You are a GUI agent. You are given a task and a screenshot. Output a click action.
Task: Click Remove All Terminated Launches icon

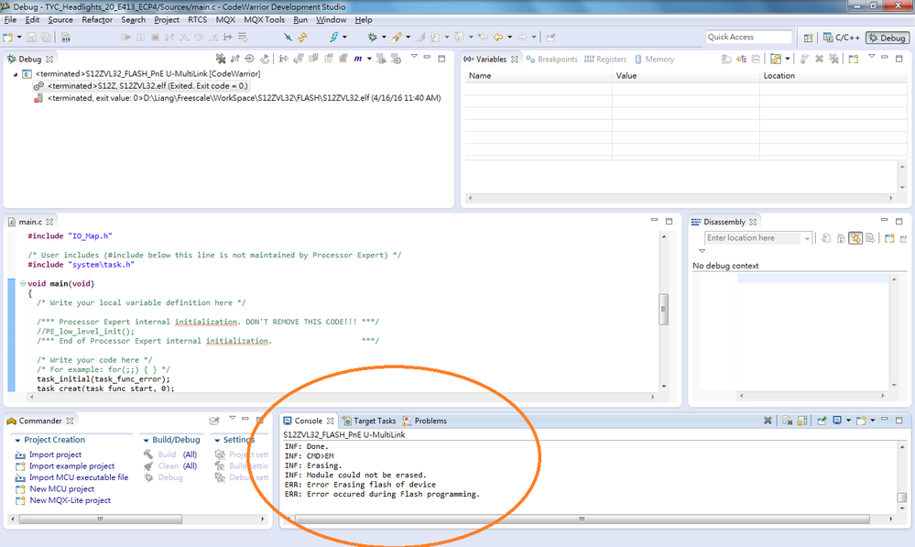click(x=221, y=59)
